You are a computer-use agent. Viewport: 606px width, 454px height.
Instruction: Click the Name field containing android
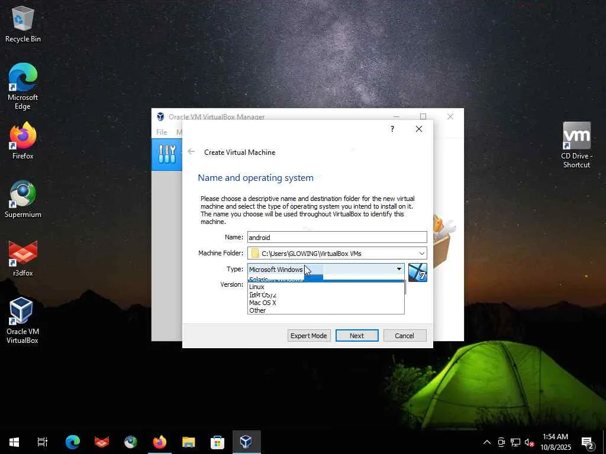pos(337,237)
